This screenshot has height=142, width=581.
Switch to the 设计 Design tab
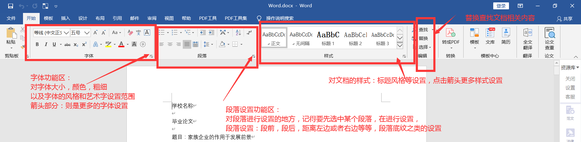click(x=83, y=18)
